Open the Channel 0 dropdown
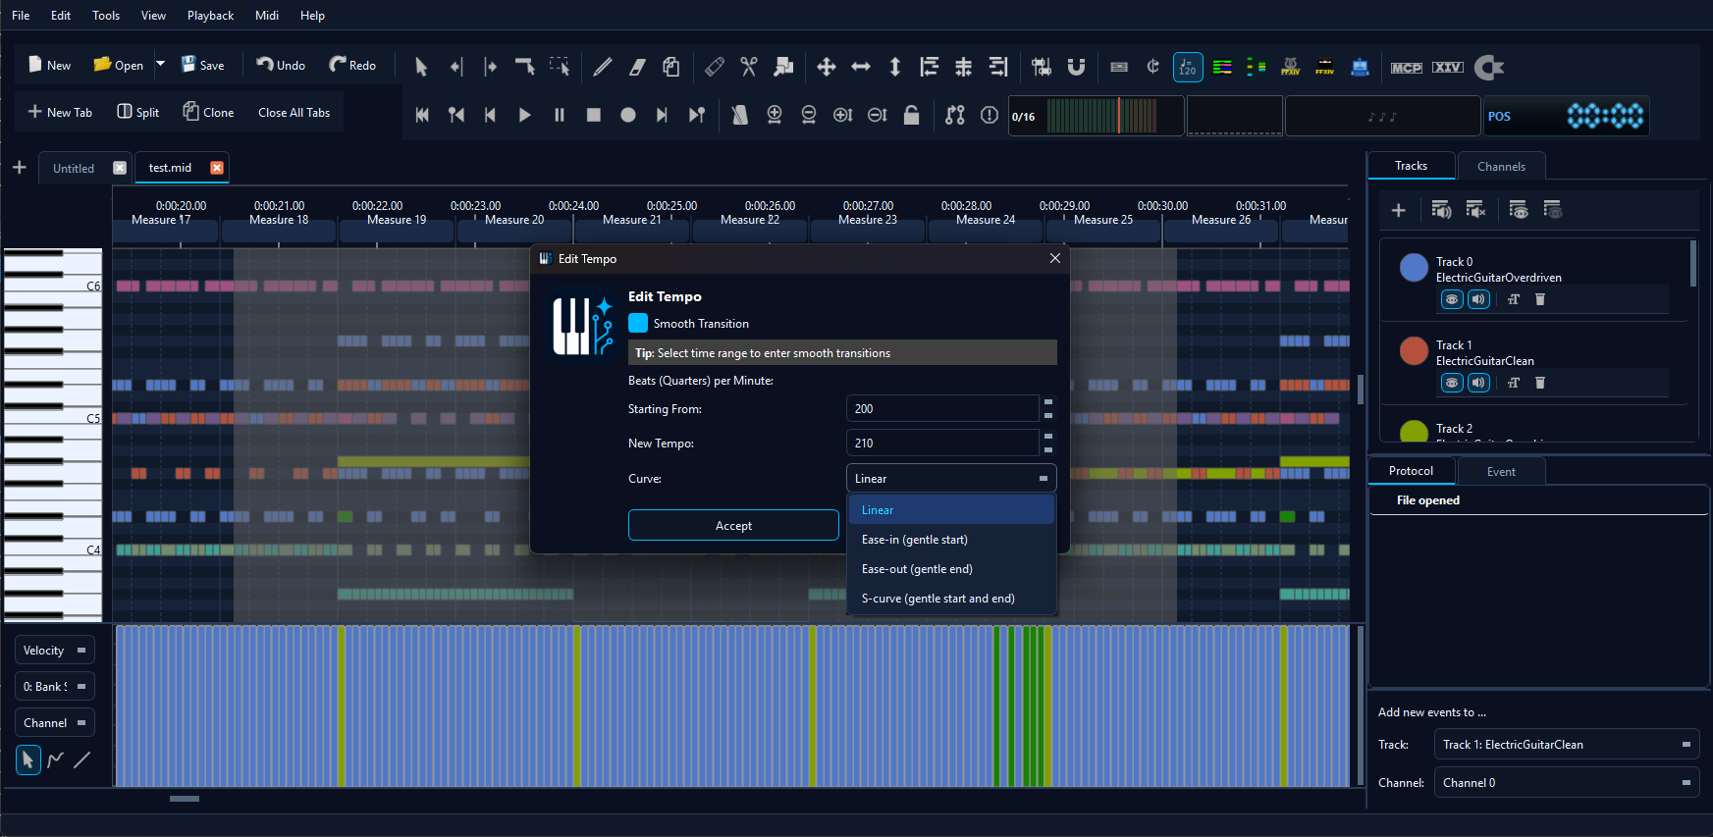The height and width of the screenshot is (837, 1713). [x=1567, y=783]
